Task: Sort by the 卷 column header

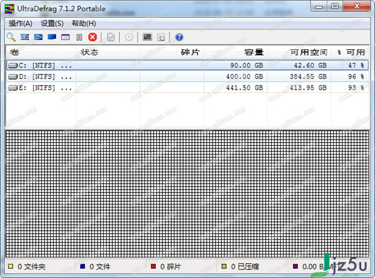Action: click(41, 52)
